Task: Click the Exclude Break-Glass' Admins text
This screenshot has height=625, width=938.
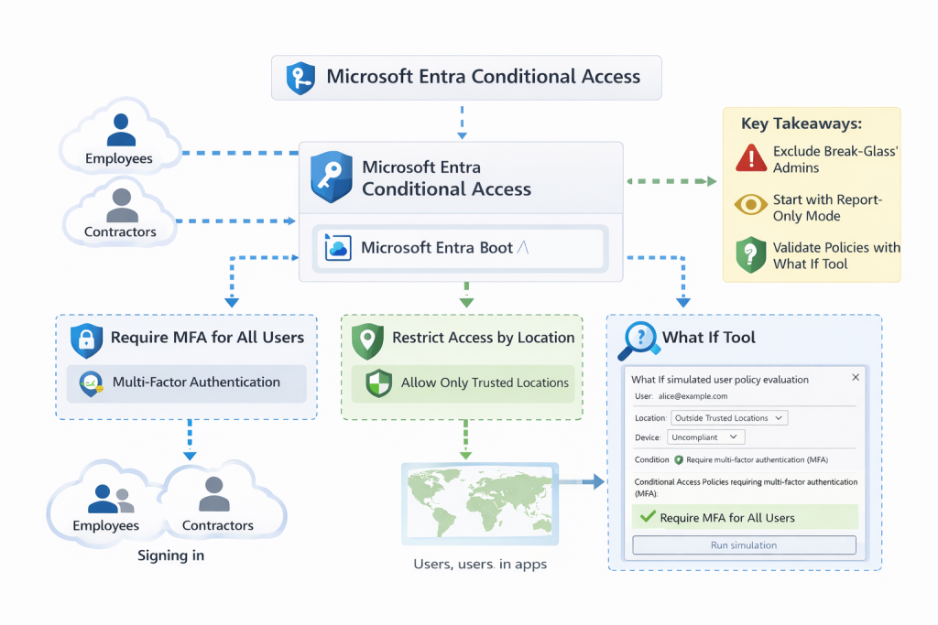Action: (835, 159)
